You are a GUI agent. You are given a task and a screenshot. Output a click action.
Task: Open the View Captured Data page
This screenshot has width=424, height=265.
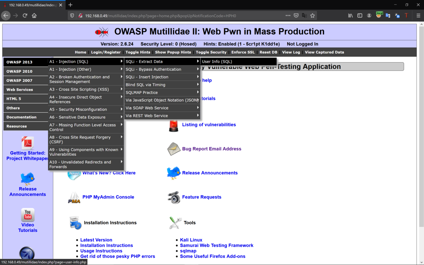pyautogui.click(x=324, y=52)
